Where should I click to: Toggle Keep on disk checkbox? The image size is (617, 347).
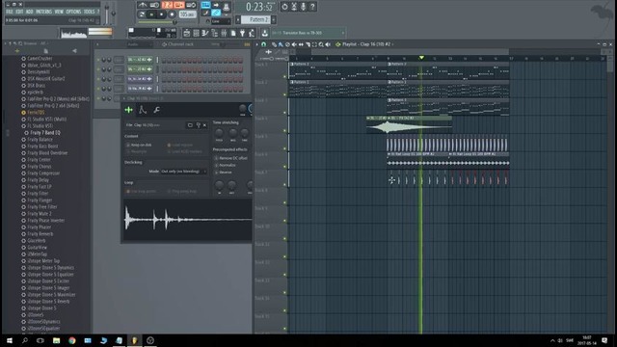[x=138, y=145]
